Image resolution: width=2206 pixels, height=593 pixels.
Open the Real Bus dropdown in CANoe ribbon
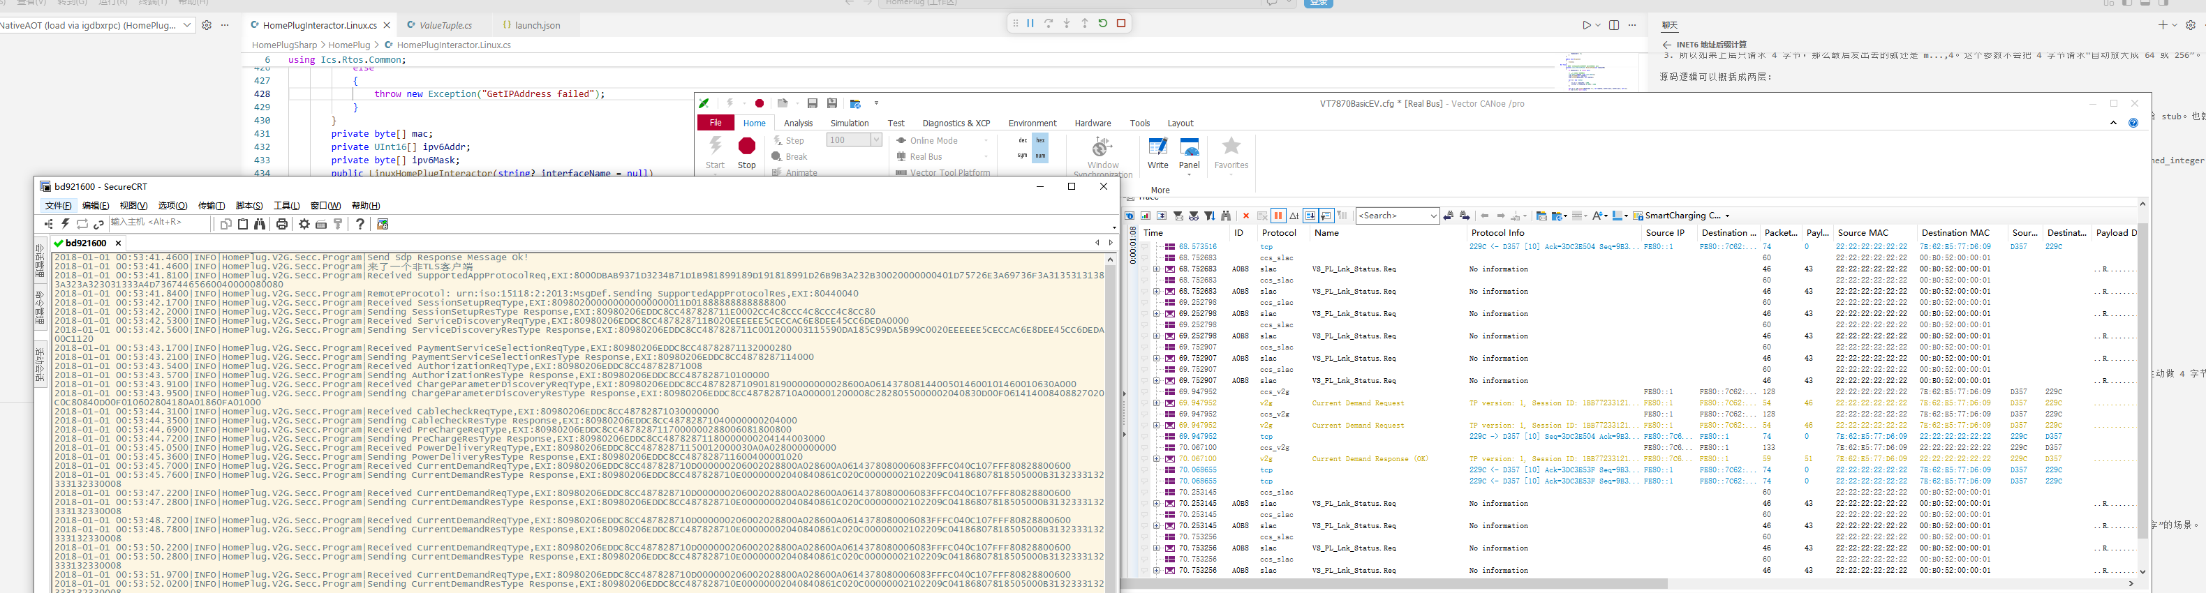(x=986, y=156)
